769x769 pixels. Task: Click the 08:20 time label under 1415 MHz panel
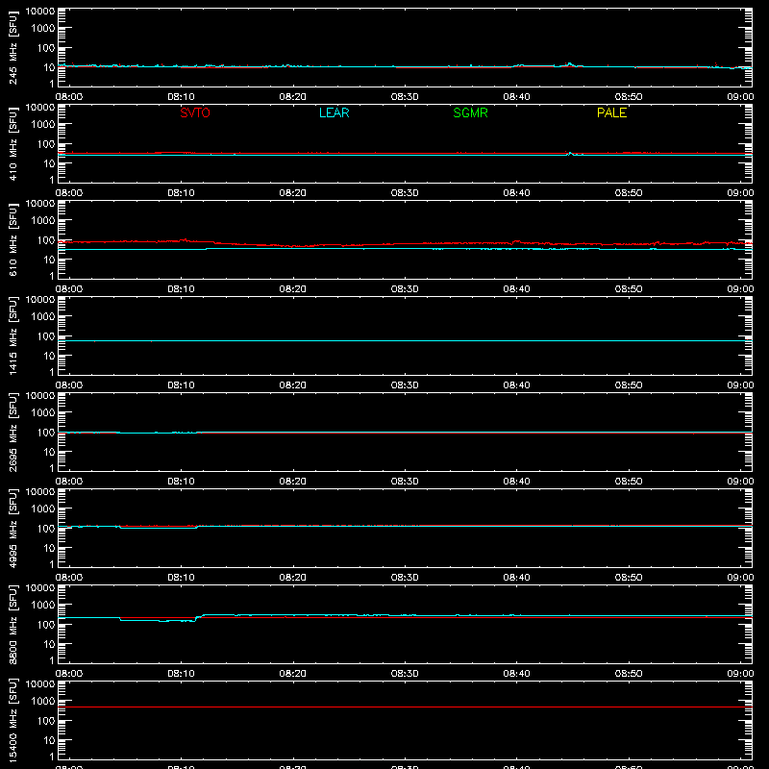(x=293, y=385)
